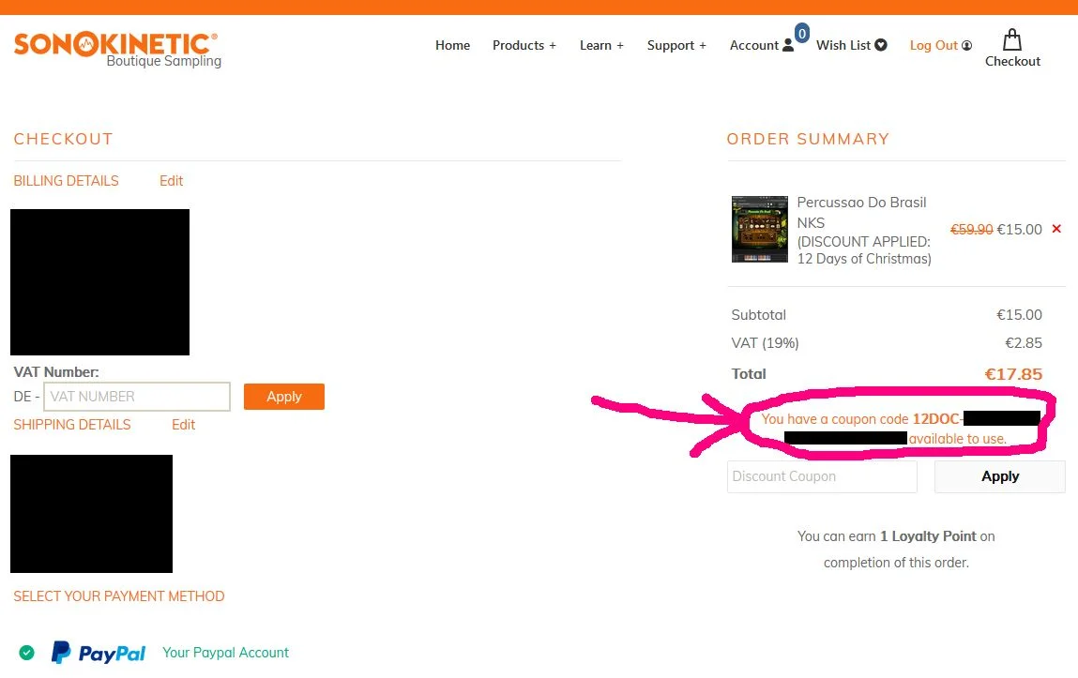Screen dimensions: 1078x678
Task: Remove Percussao Do Brasil with red X
Action: (x=1056, y=229)
